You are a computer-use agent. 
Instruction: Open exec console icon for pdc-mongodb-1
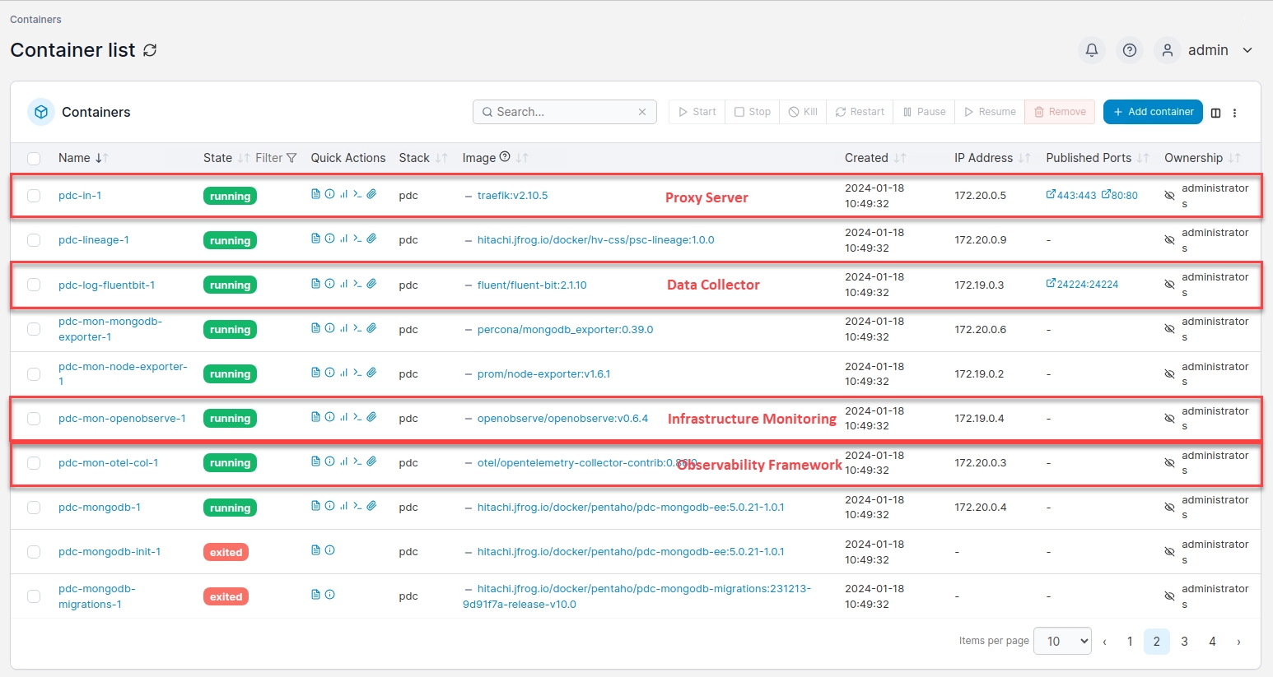(357, 506)
